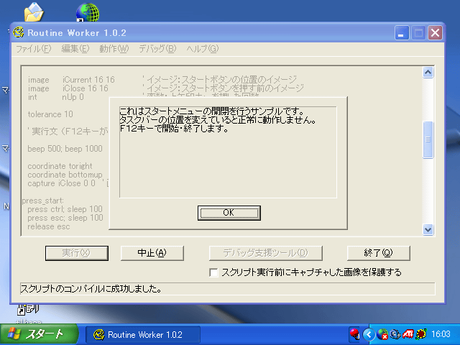
Task: Click the sunflower tray icon
Action: click(x=421, y=334)
